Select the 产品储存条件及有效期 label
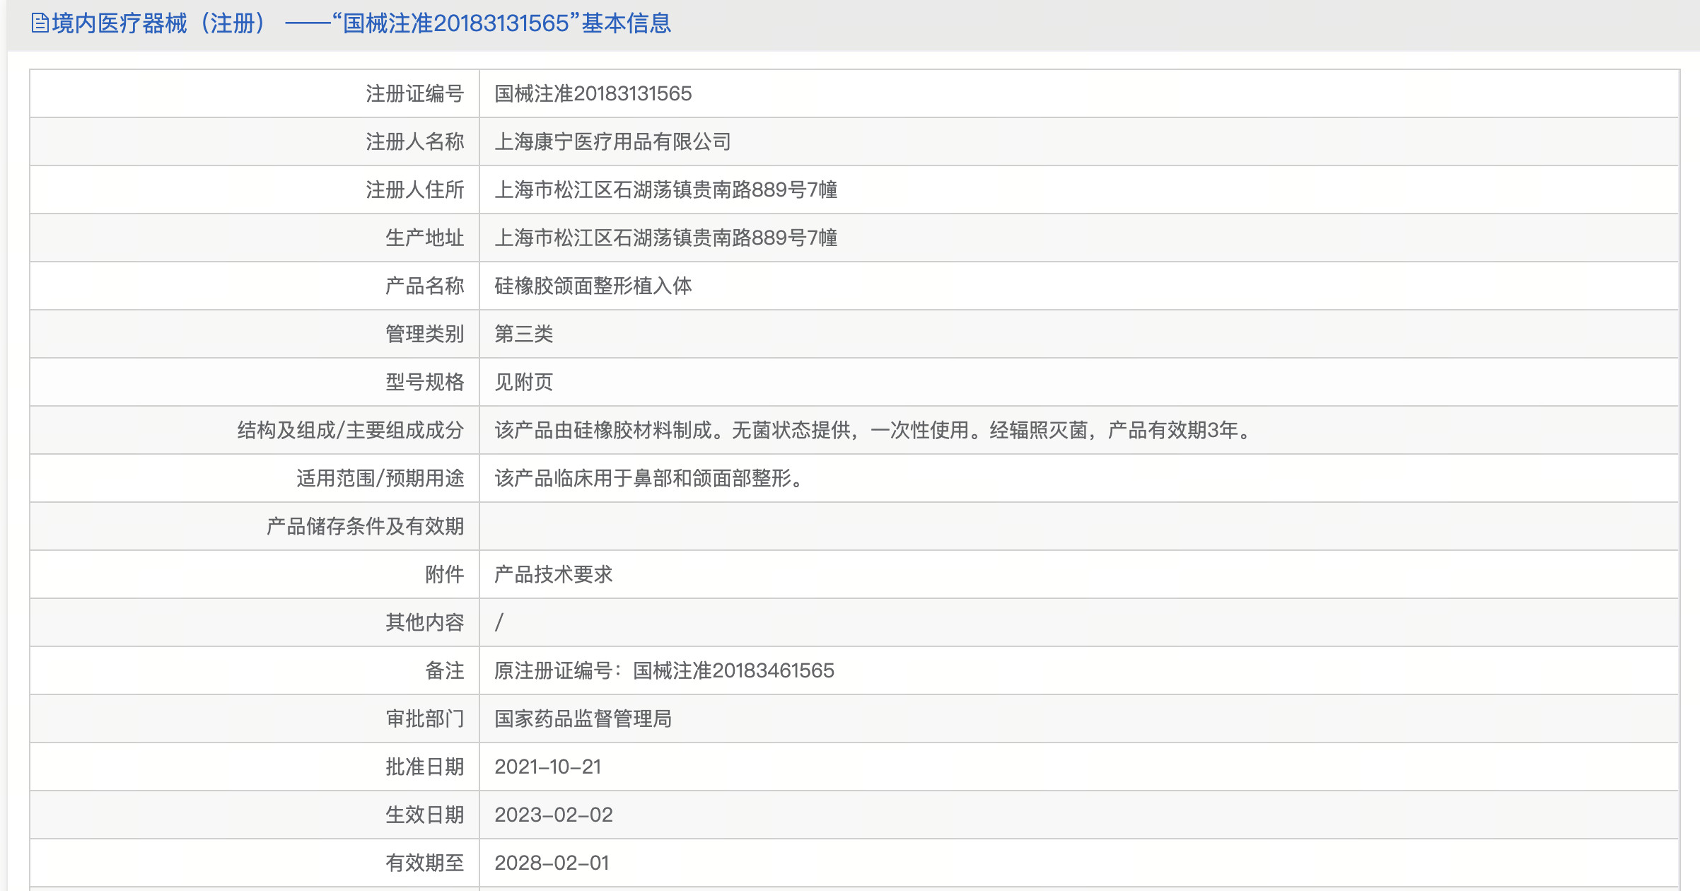Screen dimensions: 1700x891 tap(365, 526)
